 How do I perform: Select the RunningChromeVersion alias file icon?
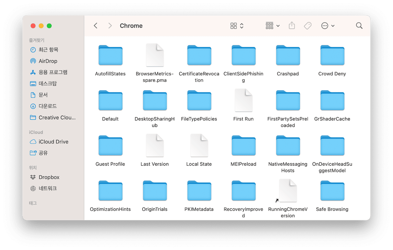pyautogui.click(x=287, y=191)
